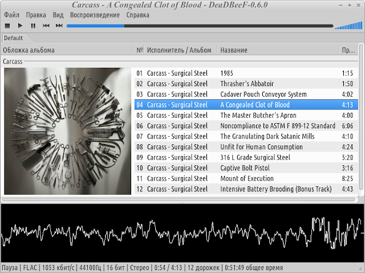Screen dimensions: 365x273
Task: Sort by Исполнитель / Альбом column header
Action: [181, 50]
